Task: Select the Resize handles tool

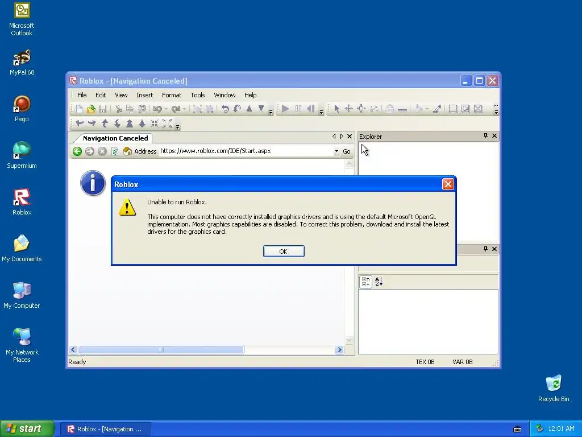Action: coord(361,109)
